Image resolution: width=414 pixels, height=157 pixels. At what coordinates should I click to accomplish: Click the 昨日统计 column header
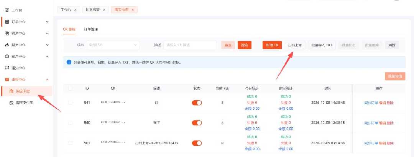click(286, 88)
